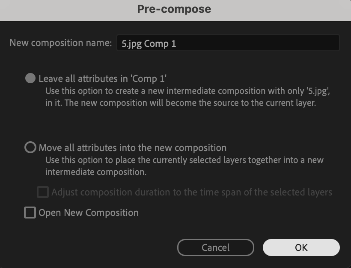Click the 'New composition name:' label
351x268 pixels.
pos(60,43)
